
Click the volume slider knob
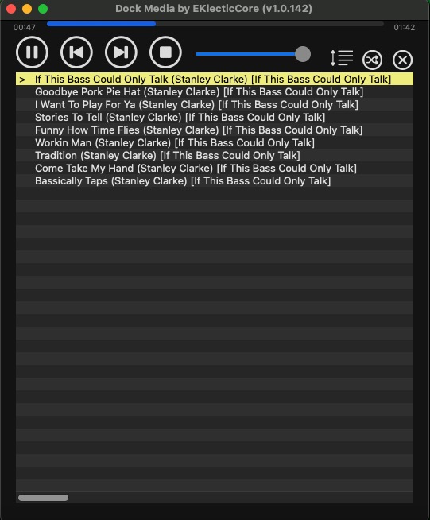[x=303, y=54]
